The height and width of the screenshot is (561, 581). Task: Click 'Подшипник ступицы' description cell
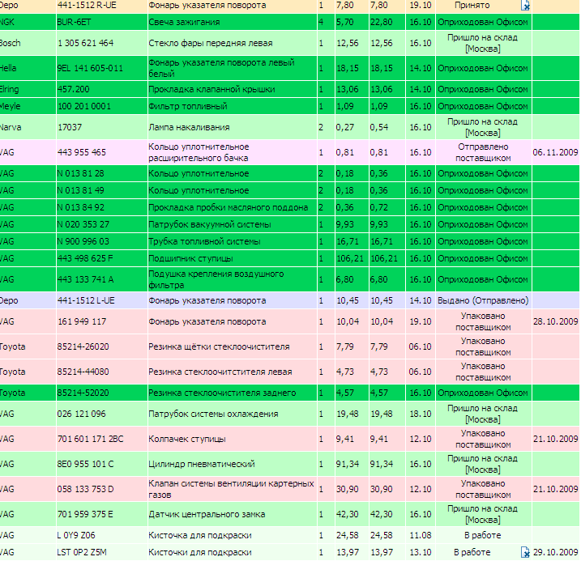tap(233, 258)
